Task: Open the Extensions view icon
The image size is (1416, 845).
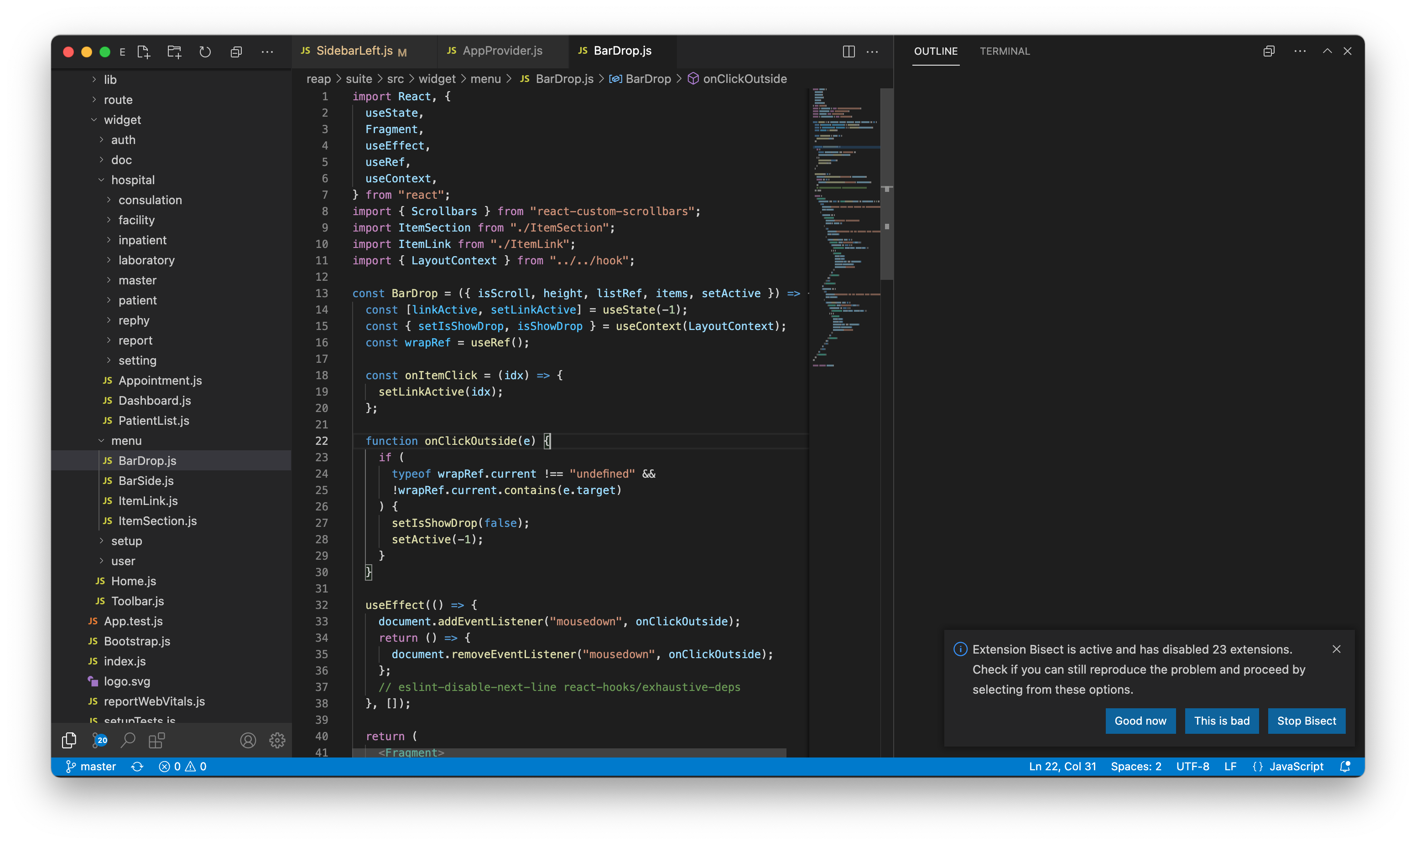Action: [157, 740]
